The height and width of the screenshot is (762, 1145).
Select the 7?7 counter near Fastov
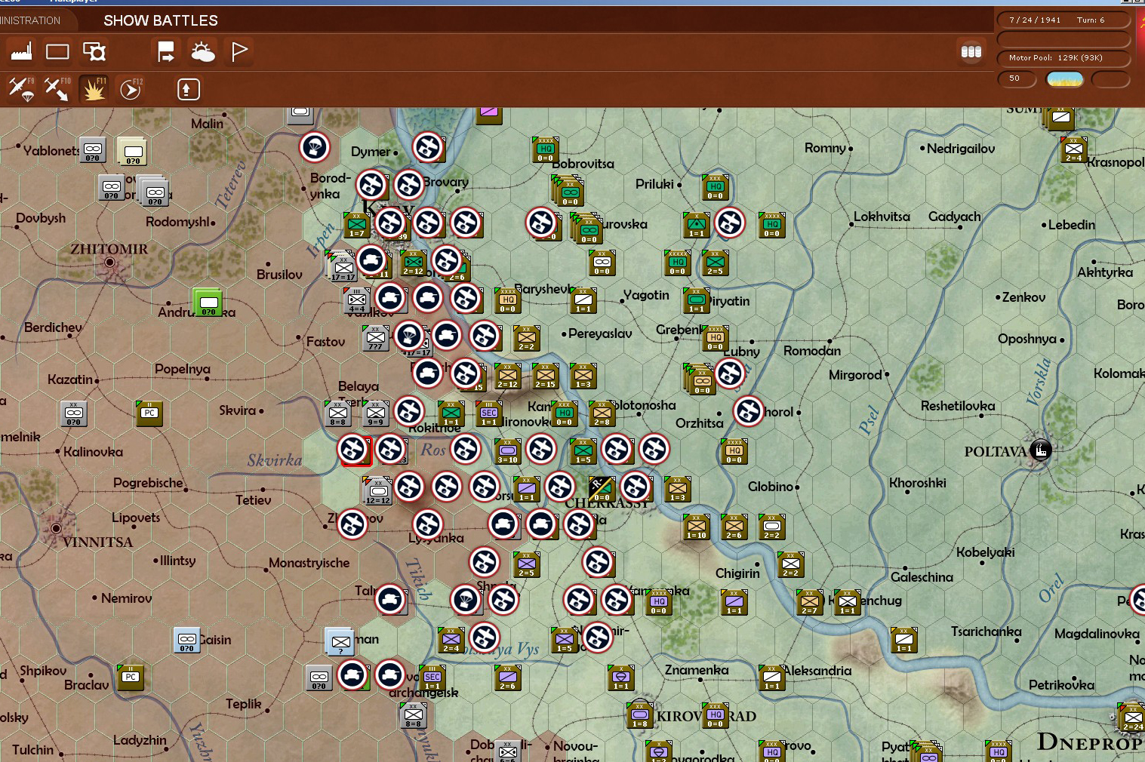(375, 339)
